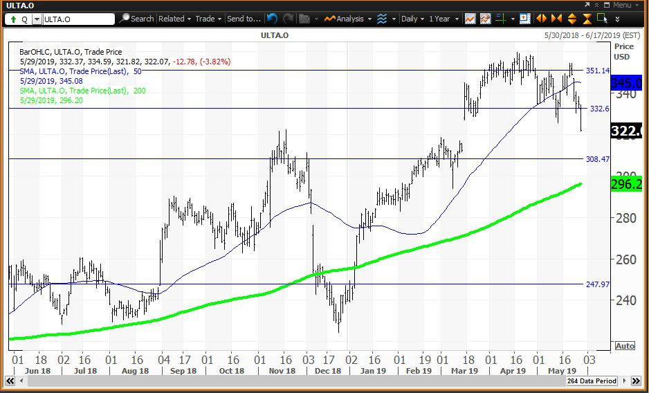Click the 308.47 horizontal line label

click(598, 158)
